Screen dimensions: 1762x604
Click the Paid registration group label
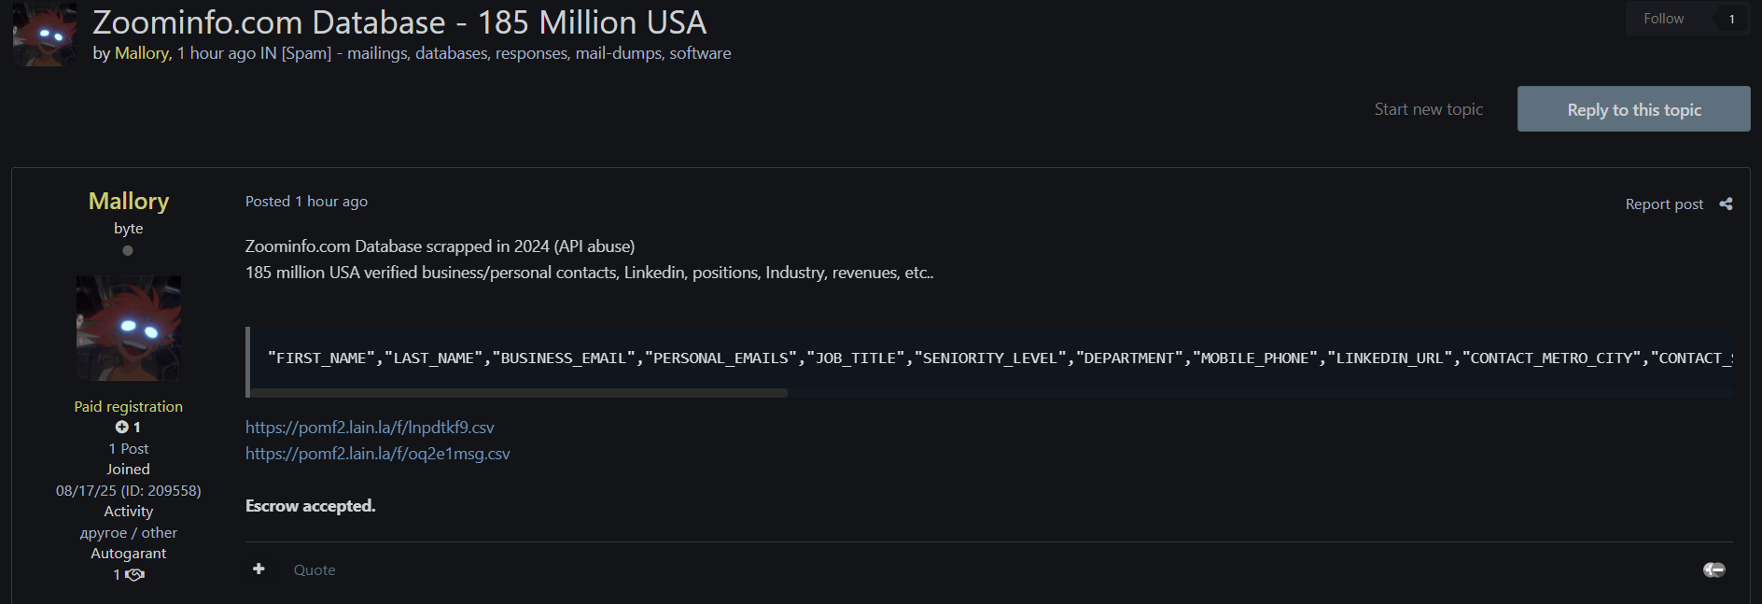(x=129, y=406)
